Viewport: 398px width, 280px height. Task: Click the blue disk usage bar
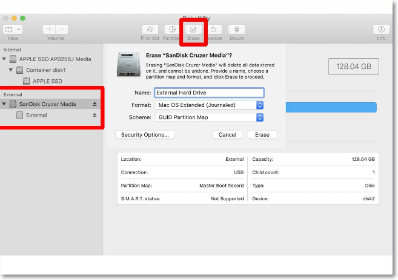click(x=331, y=107)
